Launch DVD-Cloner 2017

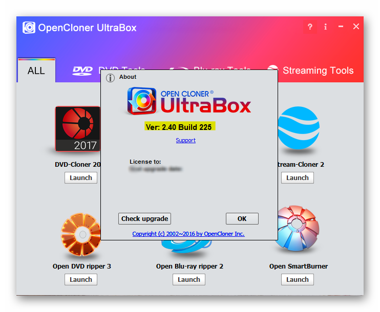tap(81, 177)
